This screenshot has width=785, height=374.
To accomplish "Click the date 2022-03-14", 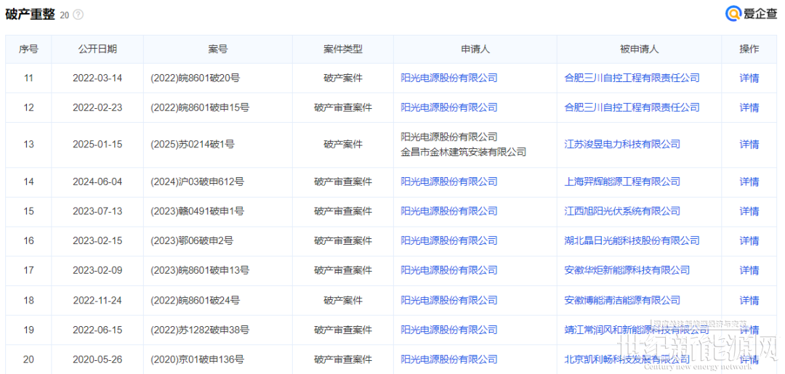I will [97, 78].
